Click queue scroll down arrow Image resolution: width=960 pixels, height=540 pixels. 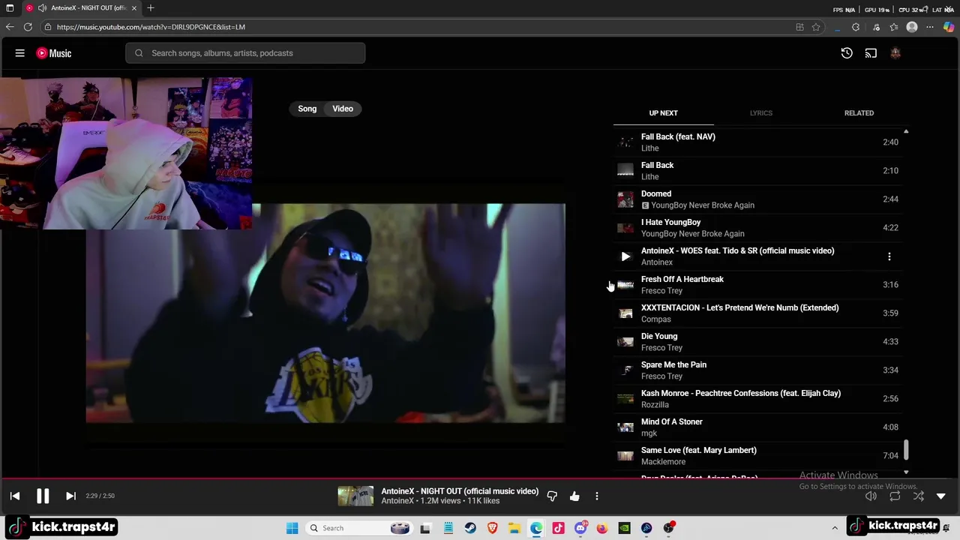coord(906,472)
